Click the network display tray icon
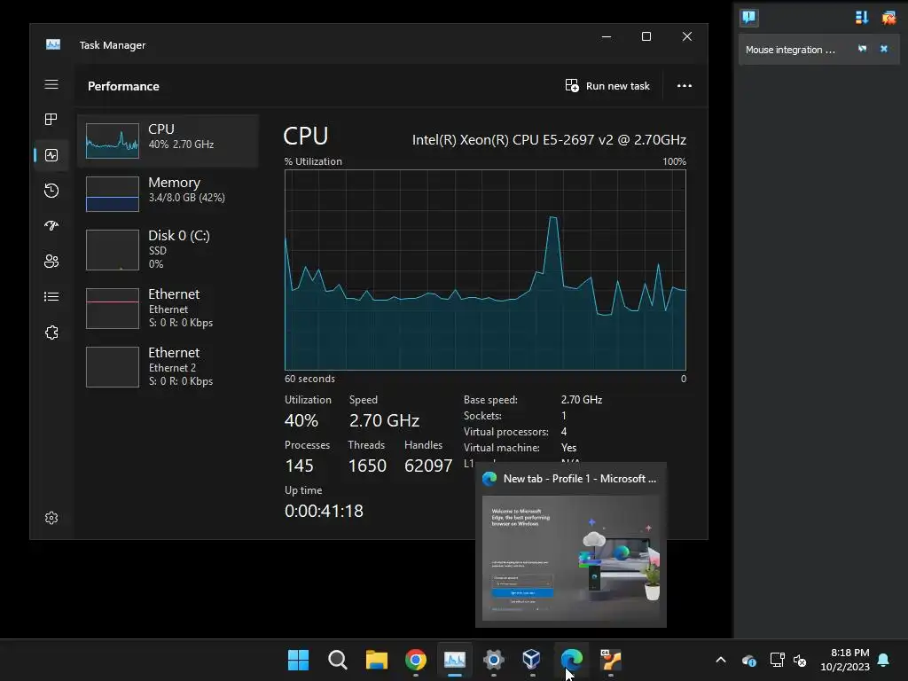 [777, 660]
